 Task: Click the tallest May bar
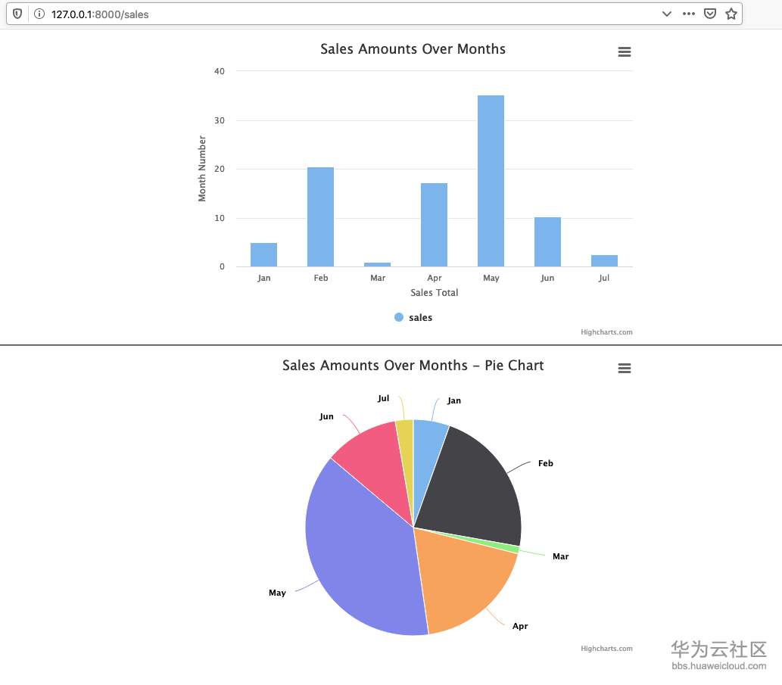pos(491,181)
